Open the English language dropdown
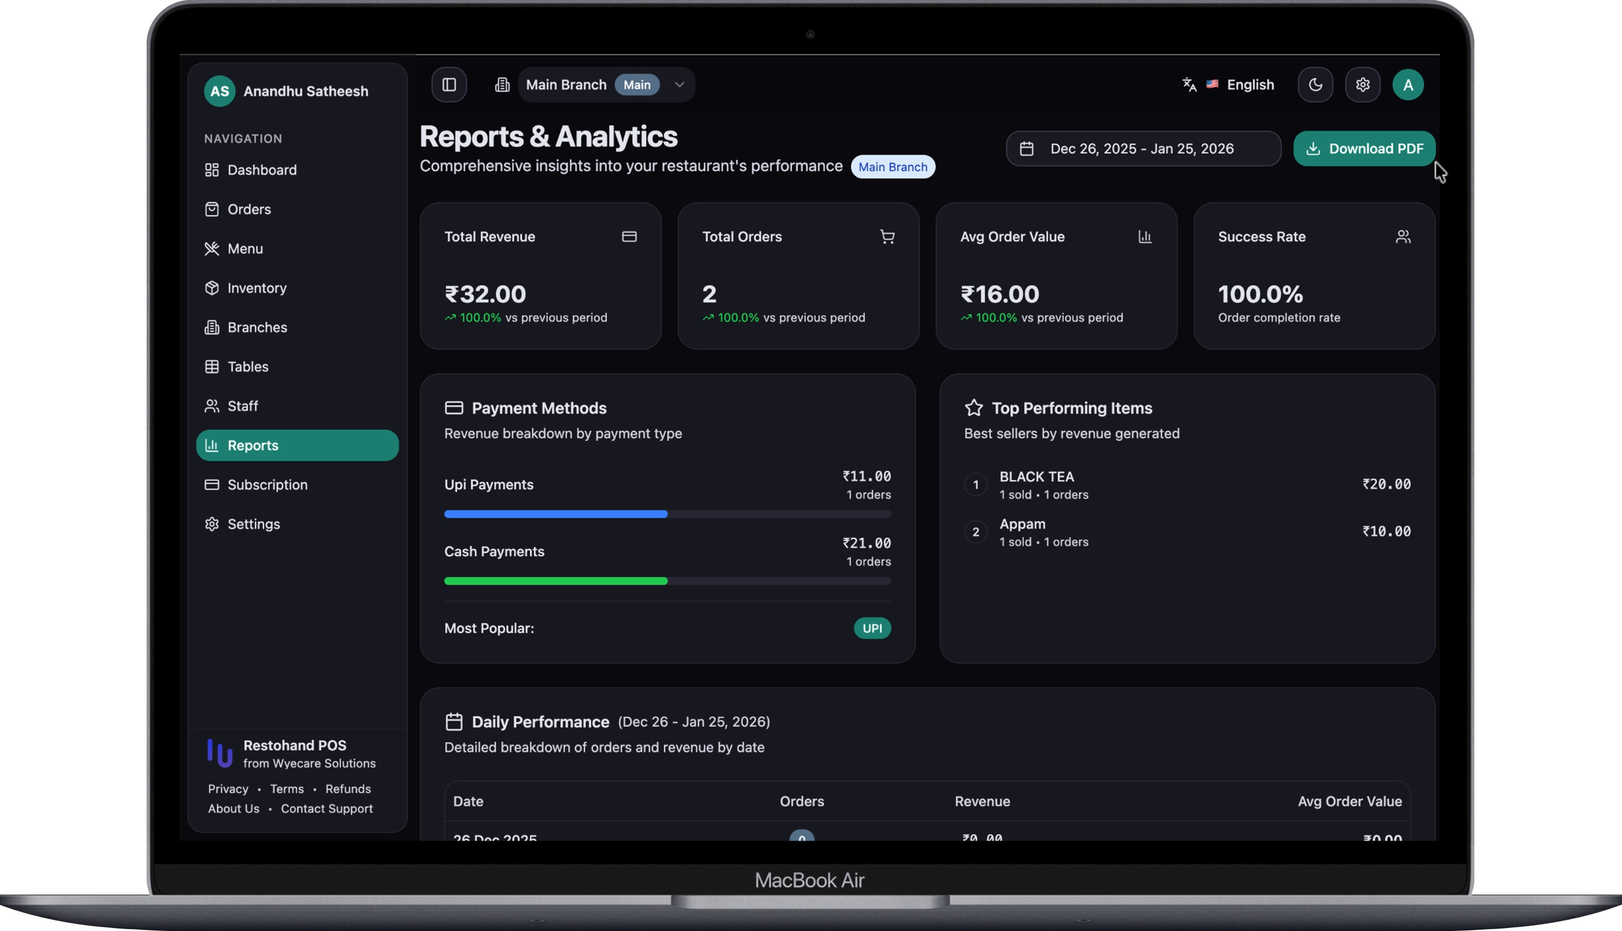The width and height of the screenshot is (1622, 931). click(1249, 84)
